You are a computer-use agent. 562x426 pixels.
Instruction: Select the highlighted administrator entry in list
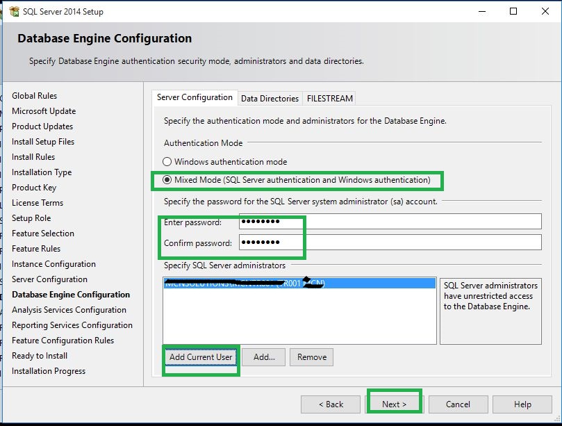tap(299, 284)
